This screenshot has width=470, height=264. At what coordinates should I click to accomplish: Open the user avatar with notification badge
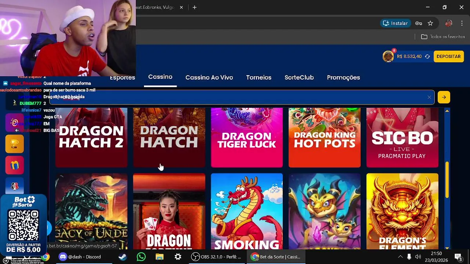pyautogui.click(x=388, y=56)
